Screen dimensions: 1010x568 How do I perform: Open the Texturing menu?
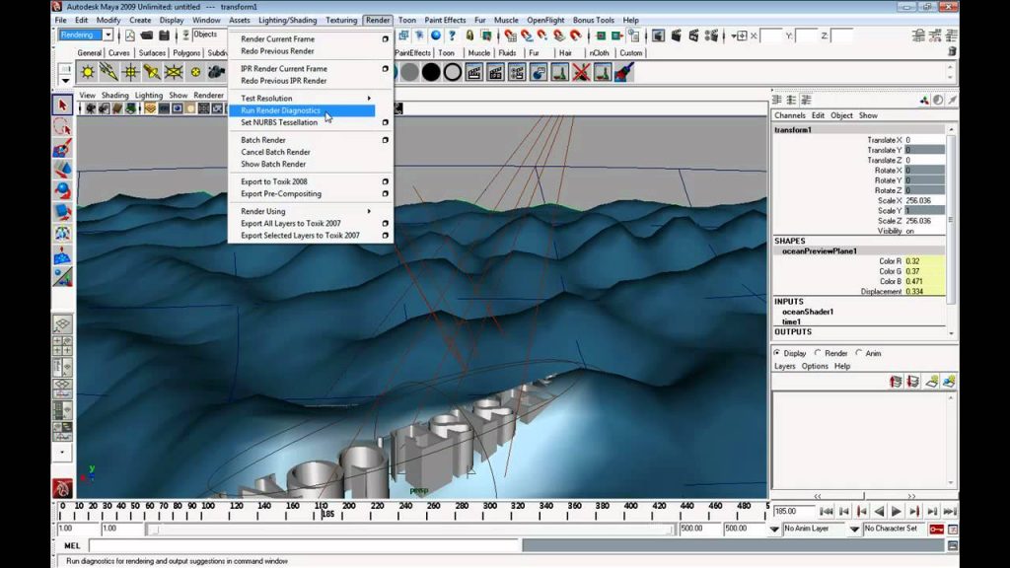[x=340, y=20]
